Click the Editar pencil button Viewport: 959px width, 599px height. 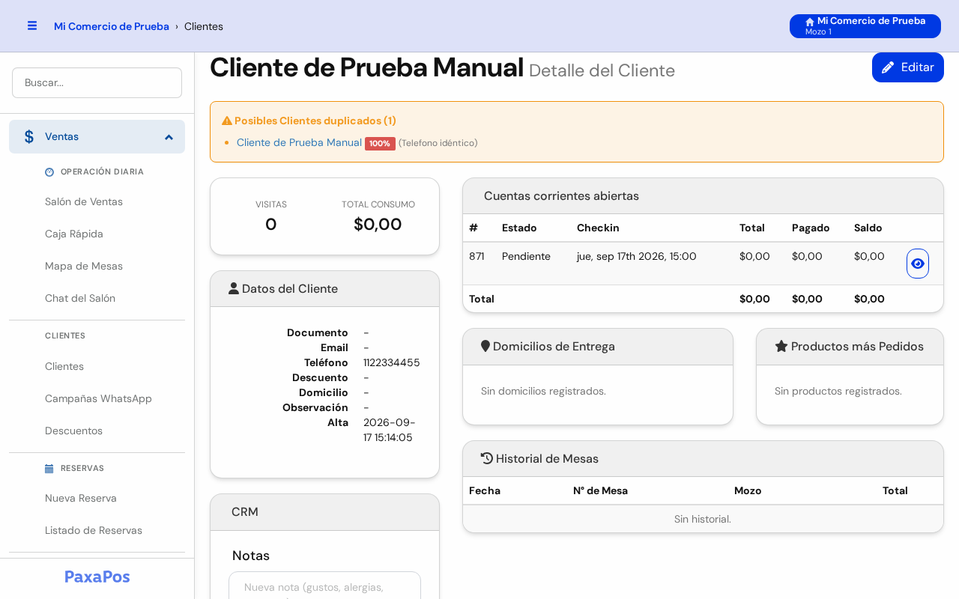point(908,67)
